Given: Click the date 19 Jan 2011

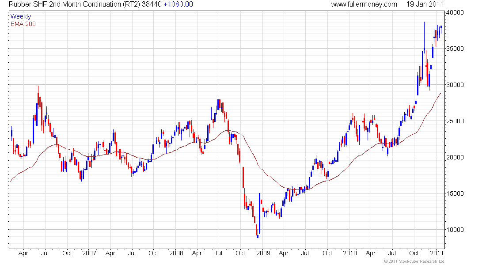Looking at the screenshot, I should coord(425,4).
